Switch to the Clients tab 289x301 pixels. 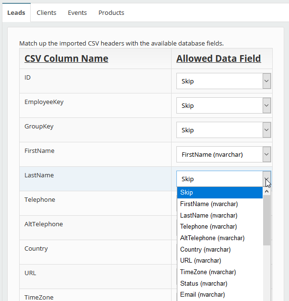point(46,12)
